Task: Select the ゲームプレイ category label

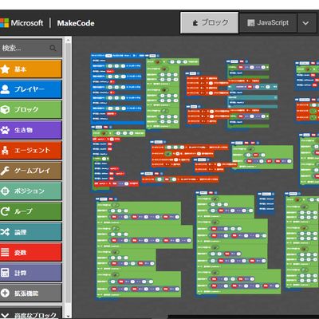Action: tap(32, 171)
